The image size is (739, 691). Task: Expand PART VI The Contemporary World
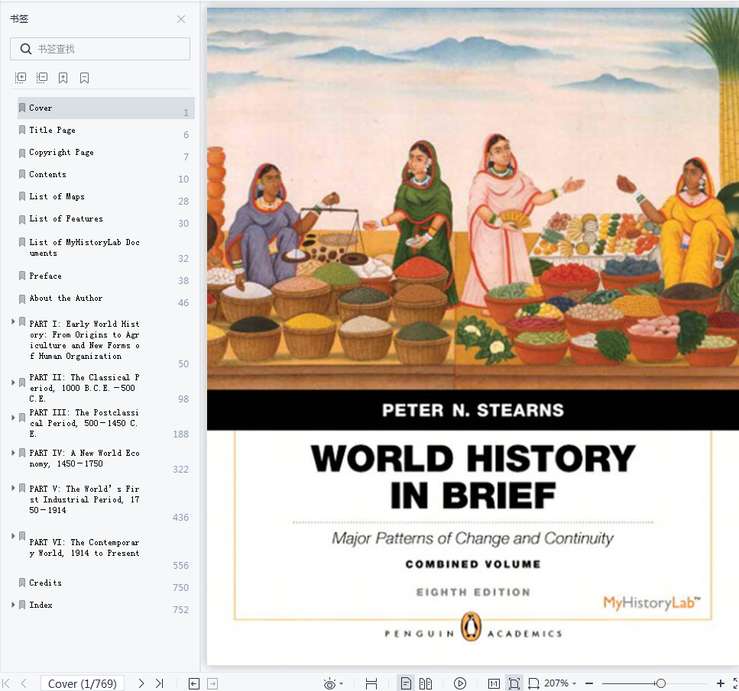click(x=13, y=536)
